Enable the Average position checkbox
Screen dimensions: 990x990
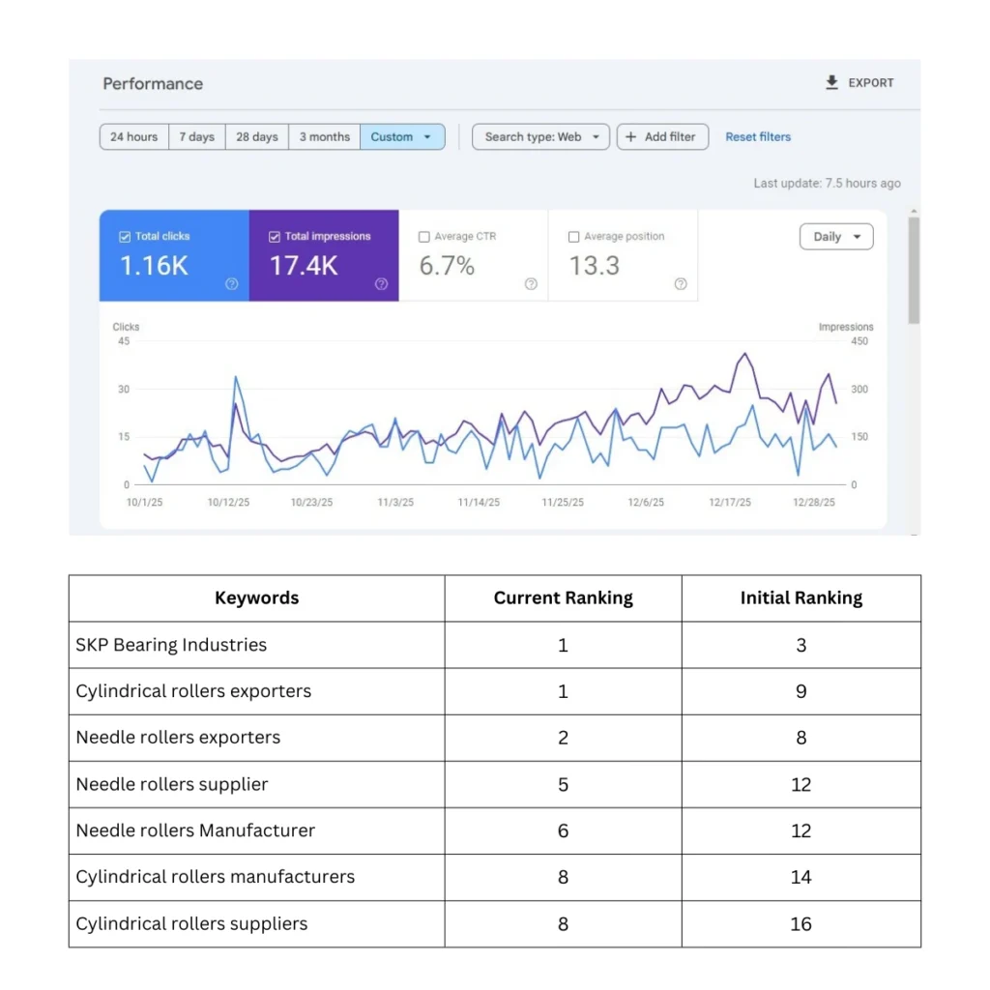tap(574, 237)
